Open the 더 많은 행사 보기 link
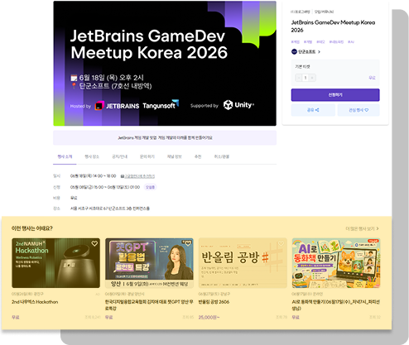409x345 pixels. click(x=362, y=228)
